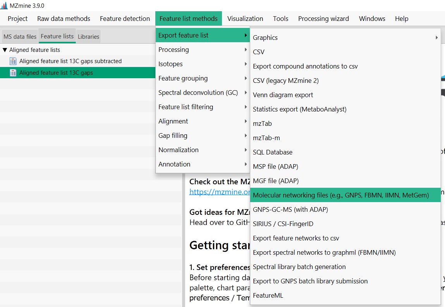Switch to the Libraries tab
This screenshot has height=307, width=445.
(88, 37)
